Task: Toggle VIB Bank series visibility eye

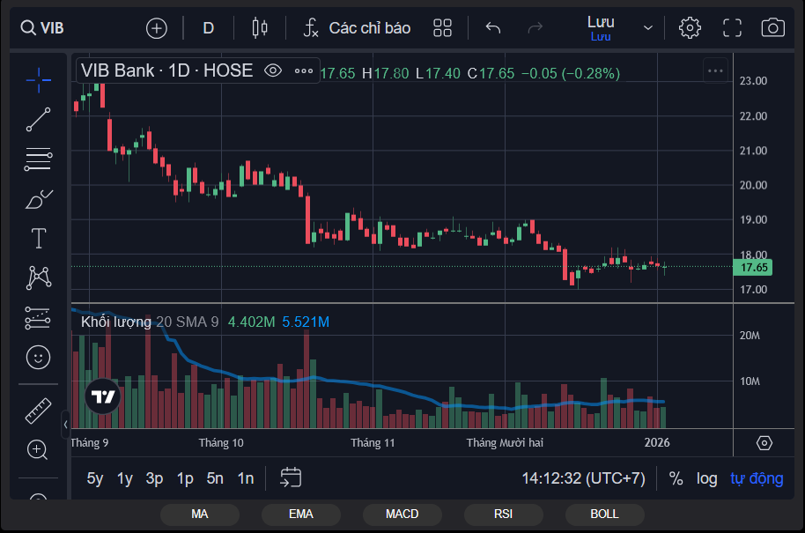Action: [273, 70]
